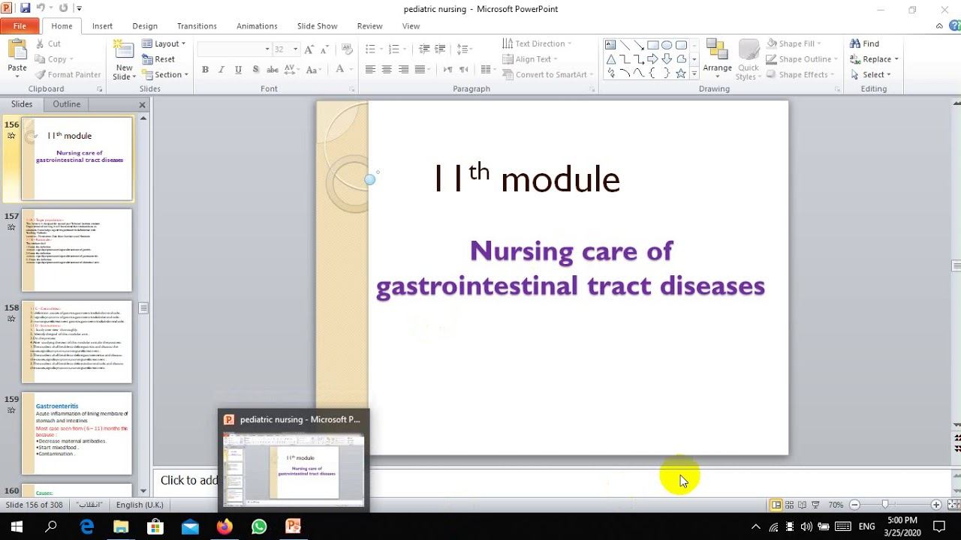Image resolution: width=961 pixels, height=540 pixels.
Task: Click the Reset slide button
Action: pyautogui.click(x=158, y=59)
